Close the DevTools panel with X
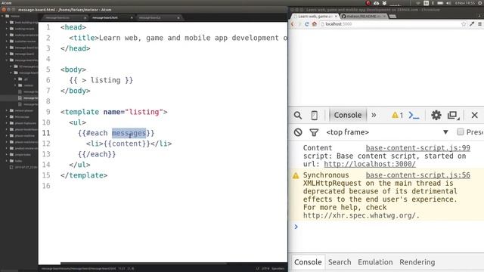The width and height of the screenshot is (484, 272). click(474, 116)
